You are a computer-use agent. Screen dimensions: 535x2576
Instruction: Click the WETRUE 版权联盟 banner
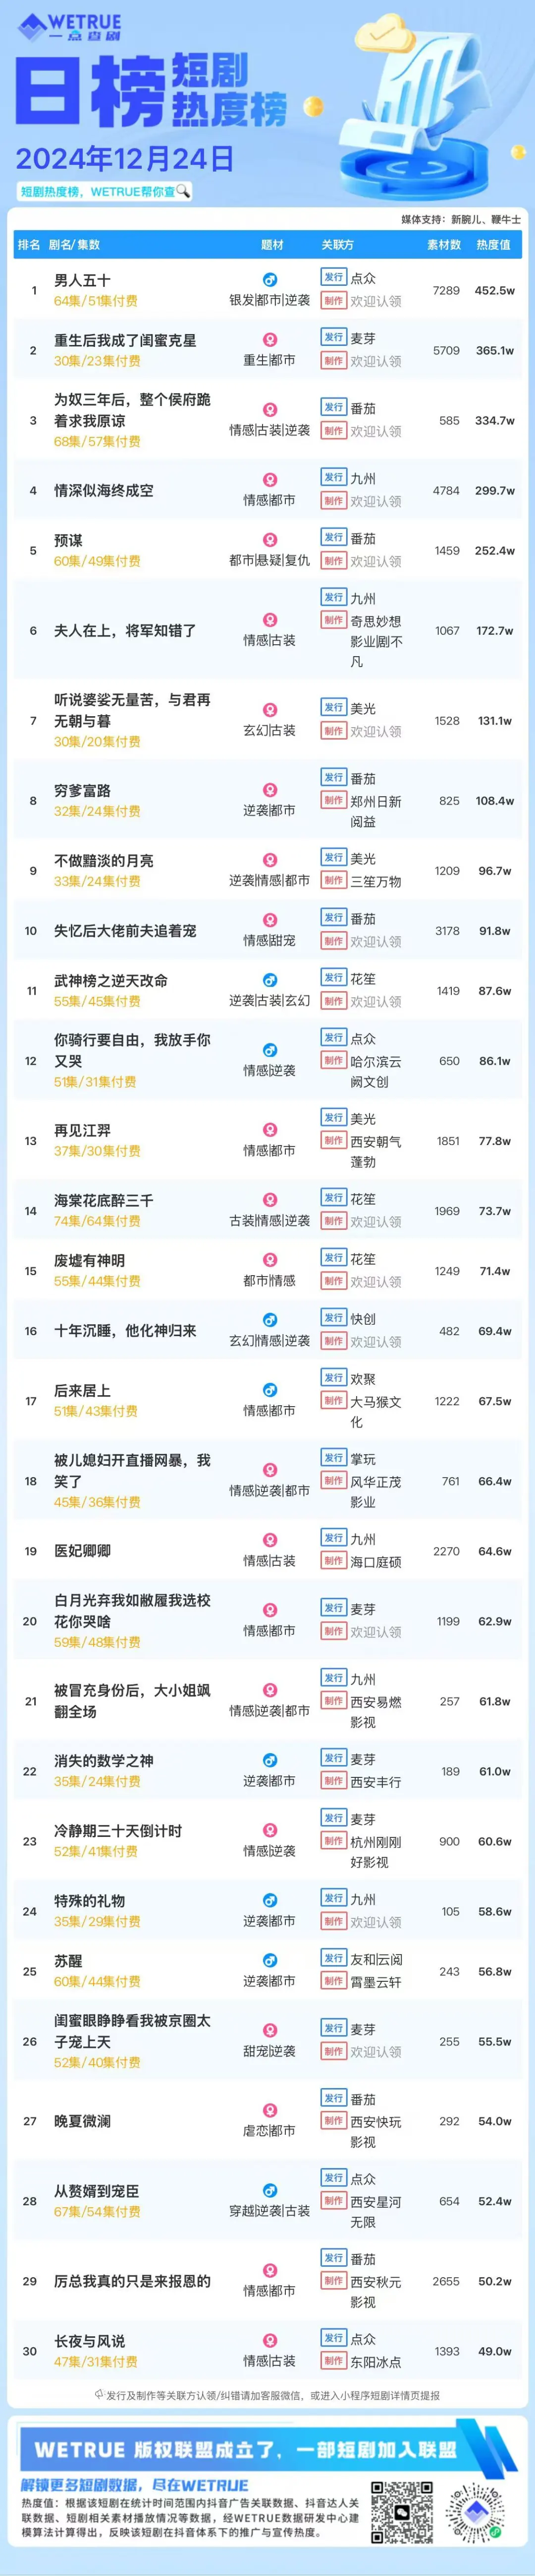[x=267, y=2449]
